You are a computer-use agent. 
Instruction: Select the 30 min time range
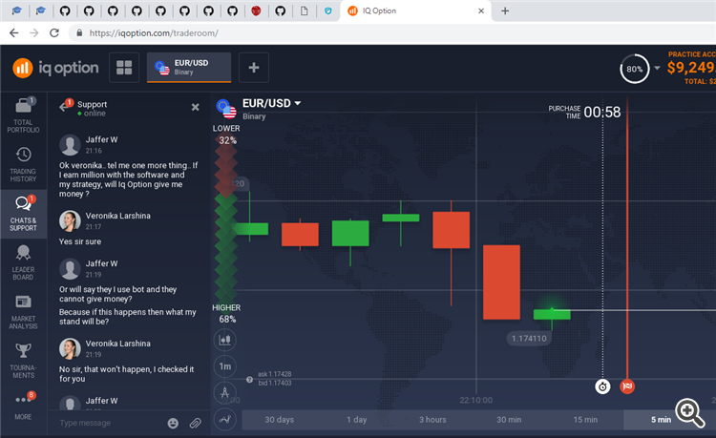(509, 420)
